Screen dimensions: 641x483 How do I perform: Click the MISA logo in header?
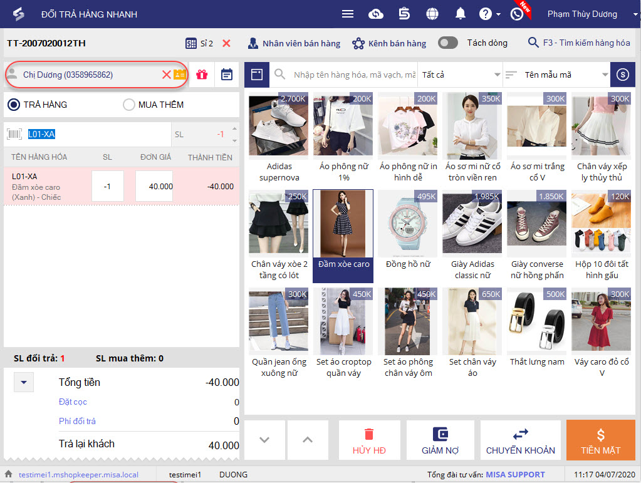coord(18,14)
